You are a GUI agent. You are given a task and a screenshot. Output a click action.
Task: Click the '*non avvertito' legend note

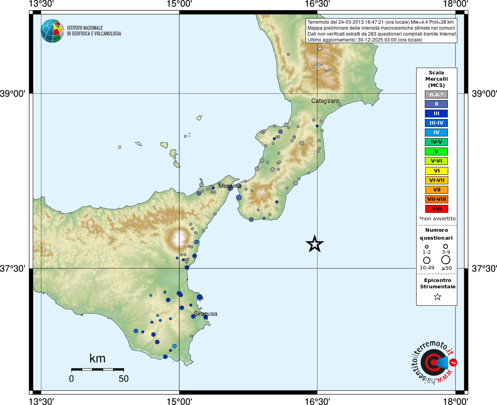coord(438,219)
